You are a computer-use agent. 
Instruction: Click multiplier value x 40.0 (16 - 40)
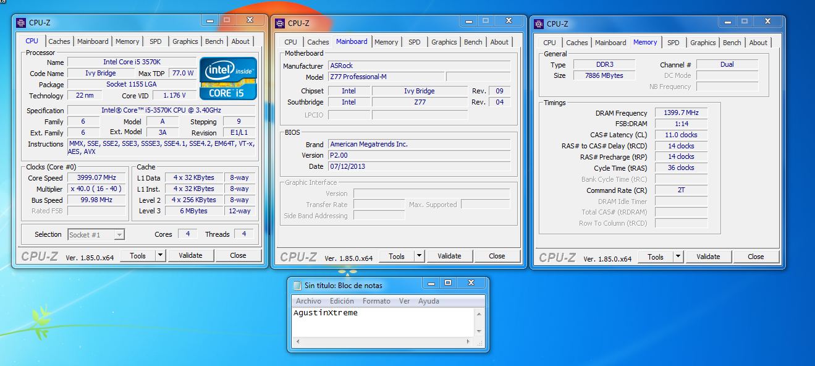pyautogui.click(x=96, y=189)
